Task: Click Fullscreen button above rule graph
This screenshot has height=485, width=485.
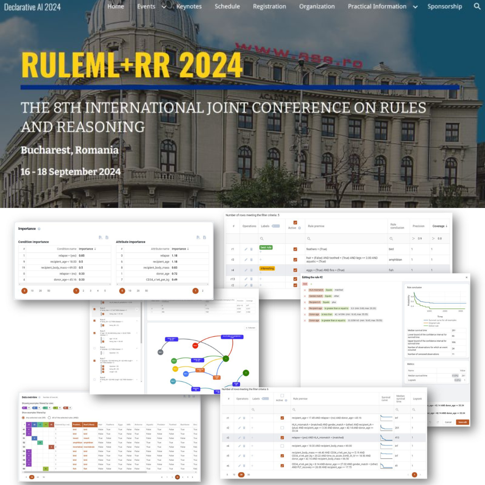Action: point(251,328)
